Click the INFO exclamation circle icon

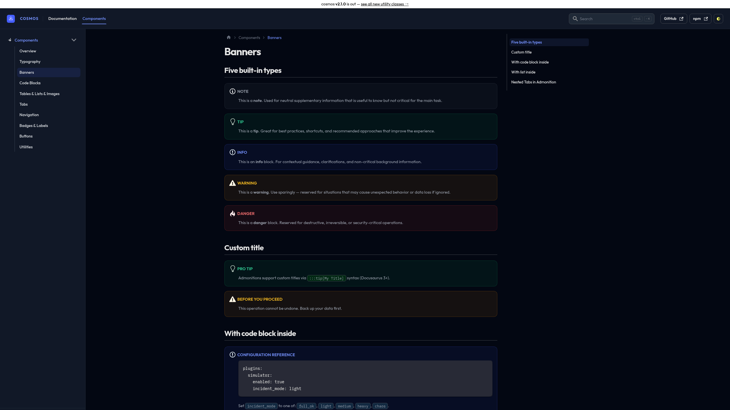232,152
